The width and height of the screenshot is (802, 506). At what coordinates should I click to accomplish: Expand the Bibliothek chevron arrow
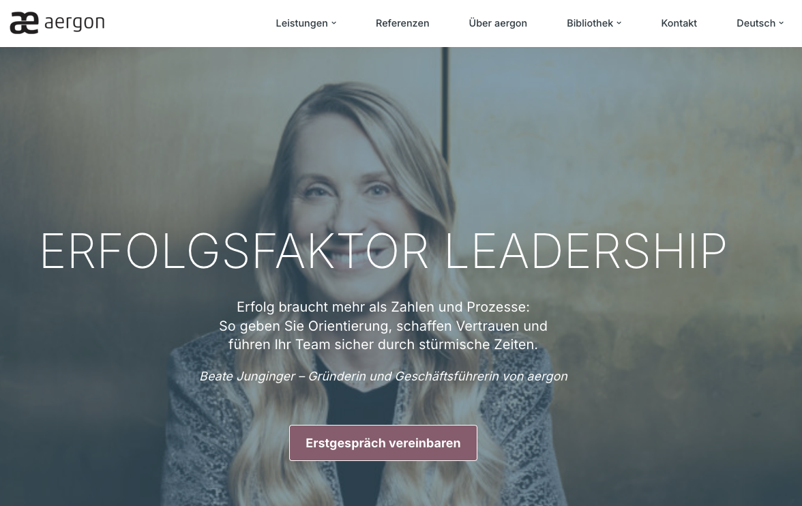pyautogui.click(x=619, y=23)
